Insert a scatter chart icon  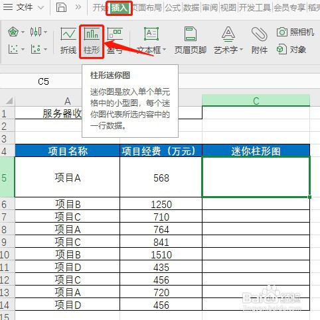pyautogui.click(x=13, y=49)
